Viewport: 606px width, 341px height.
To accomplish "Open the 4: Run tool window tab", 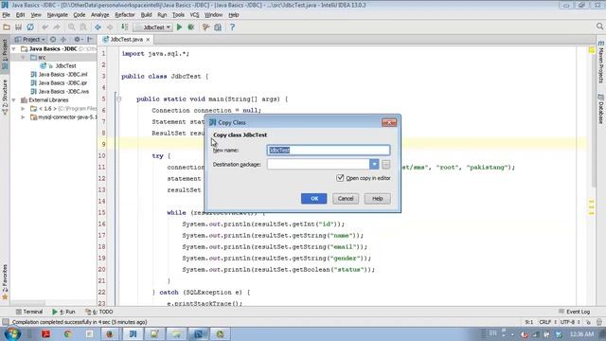I will click(x=63, y=312).
